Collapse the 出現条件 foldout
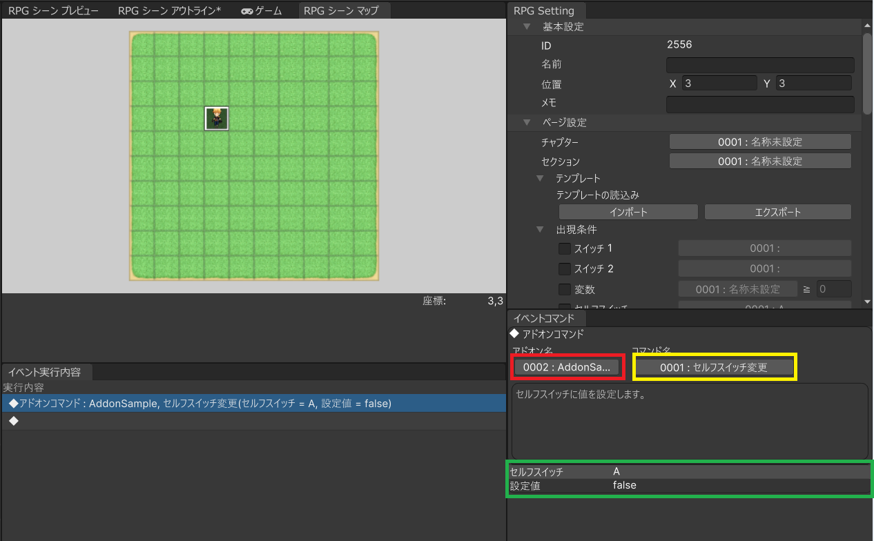The height and width of the screenshot is (541, 874). click(541, 229)
